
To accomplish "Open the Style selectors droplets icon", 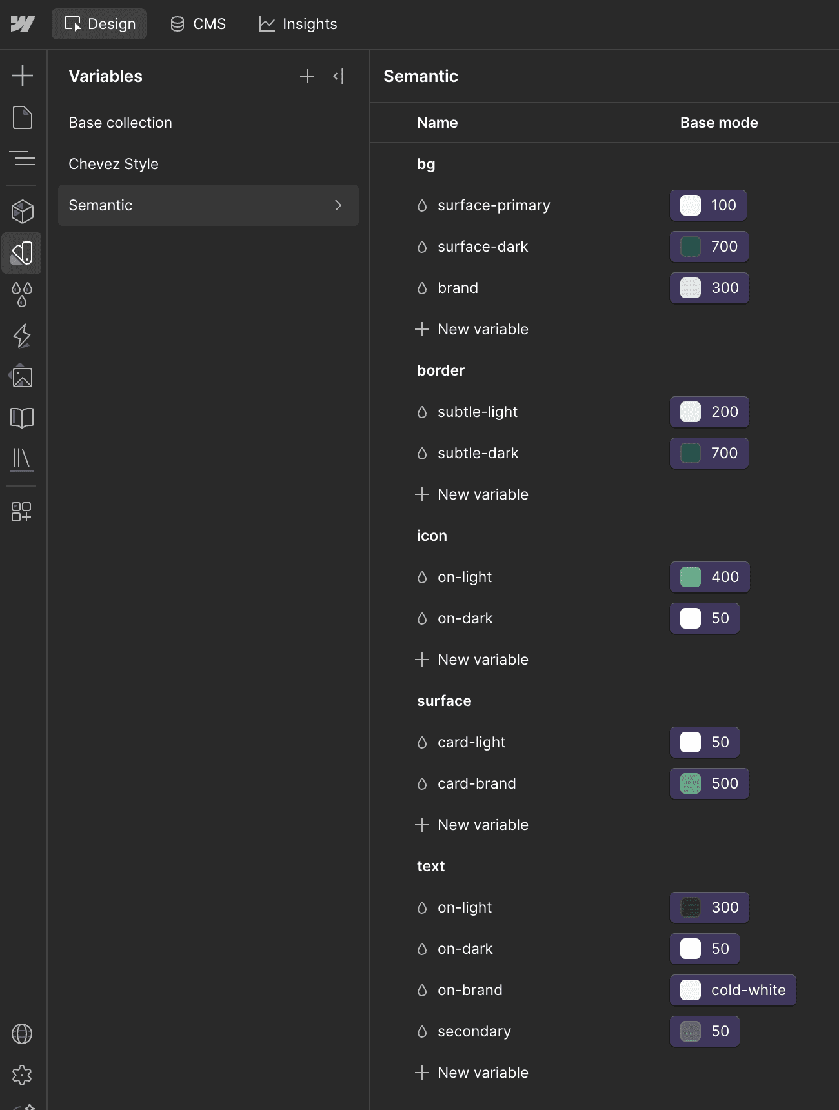I will (x=23, y=294).
